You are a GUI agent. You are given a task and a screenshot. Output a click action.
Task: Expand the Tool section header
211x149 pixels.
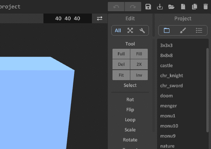pyautogui.click(x=130, y=44)
